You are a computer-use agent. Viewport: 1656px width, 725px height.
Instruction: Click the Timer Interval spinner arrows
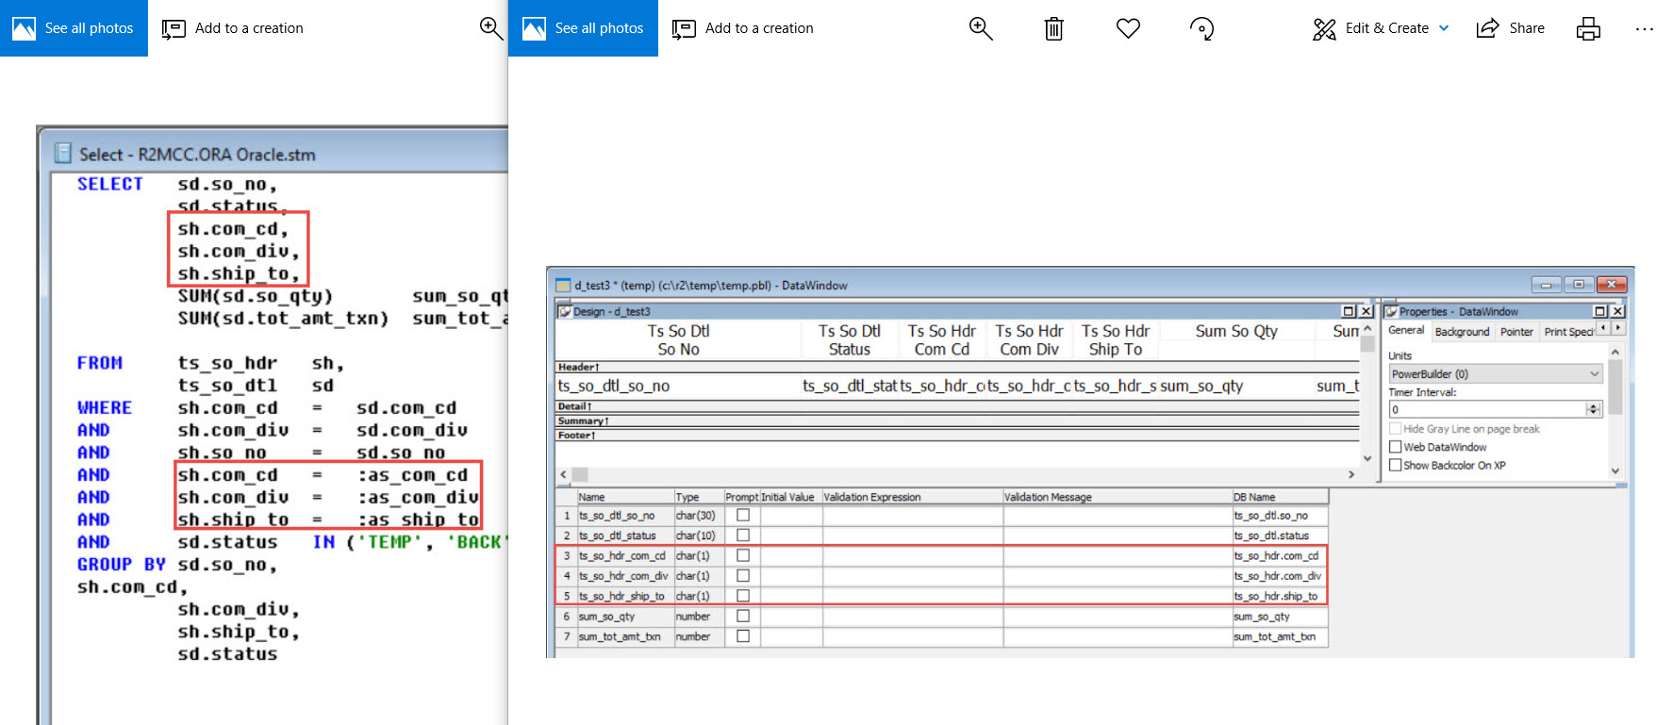pyautogui.click(x=1594, y=409)
